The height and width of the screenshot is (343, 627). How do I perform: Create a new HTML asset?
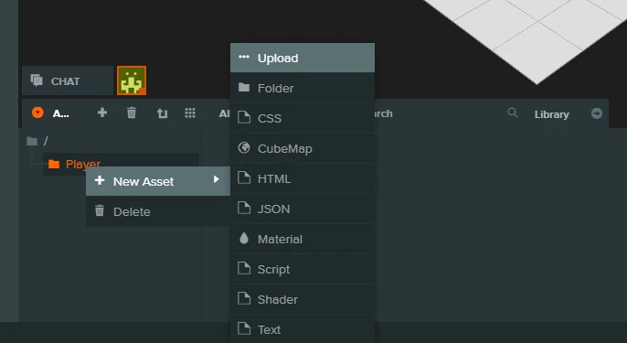303,178
